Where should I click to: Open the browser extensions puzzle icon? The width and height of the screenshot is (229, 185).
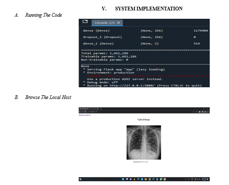point(200,112)
